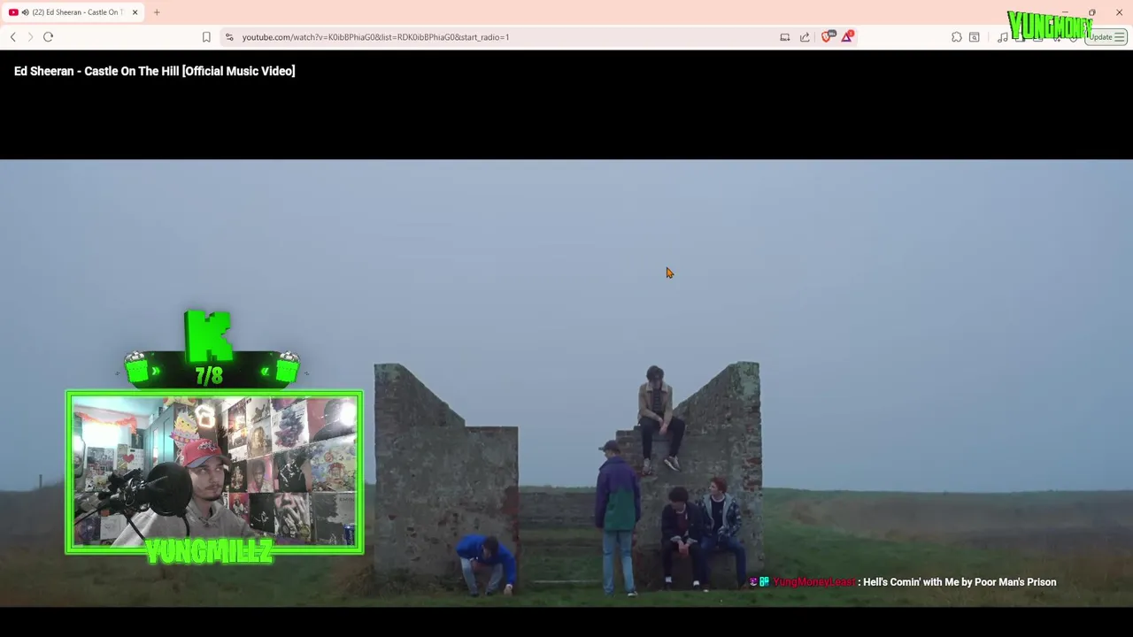Click the chat message Hell's Comin' with Me
The image size is (1133, 637).
click(960, 582)
